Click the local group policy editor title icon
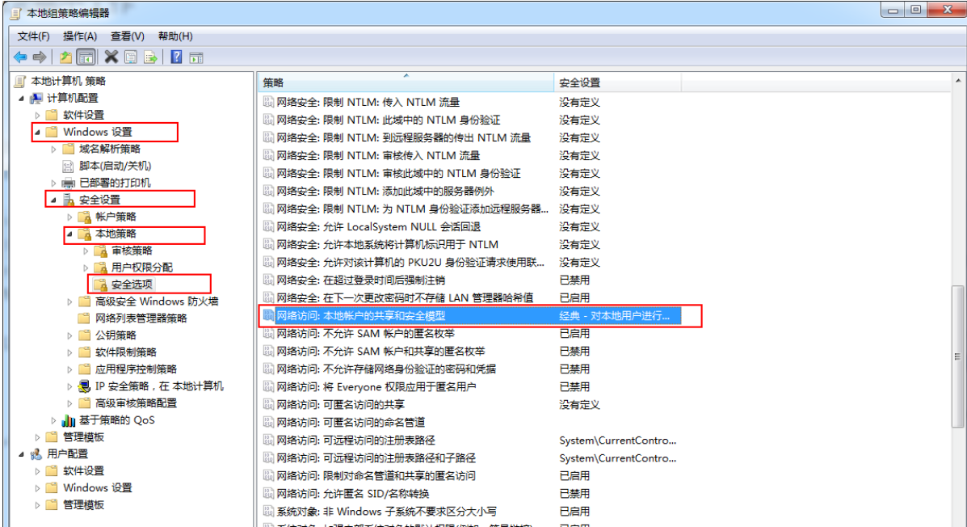The width and height of the screenshot is (967, 527). pyautogui.click(x=16, y=14)
